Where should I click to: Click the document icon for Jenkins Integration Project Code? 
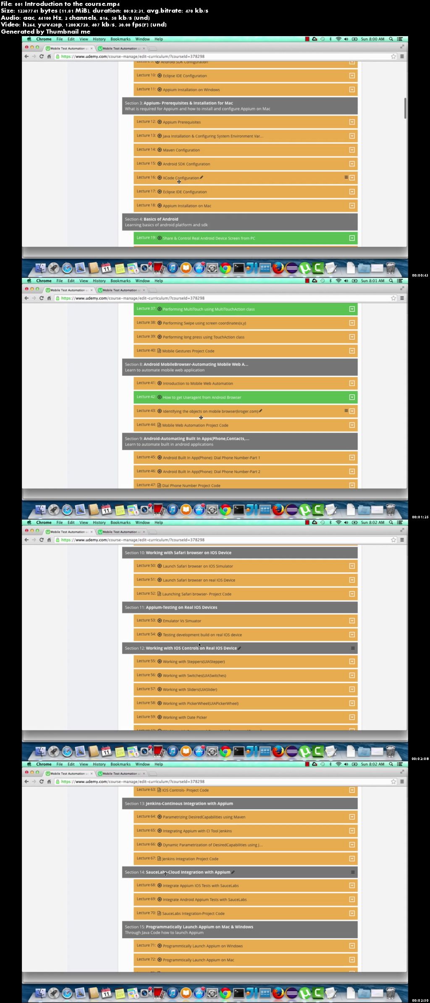coord(159,859)
